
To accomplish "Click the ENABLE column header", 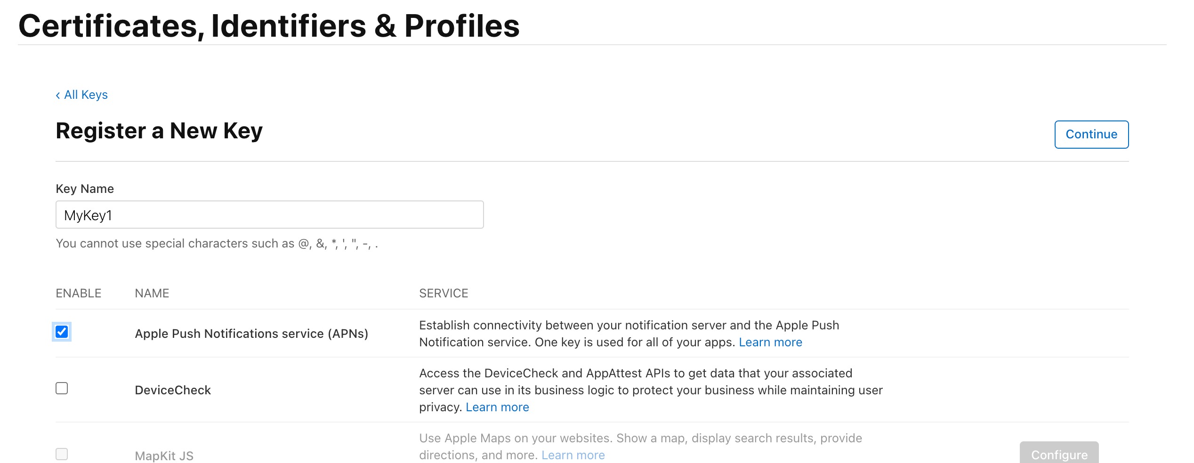I will [78, 293].
